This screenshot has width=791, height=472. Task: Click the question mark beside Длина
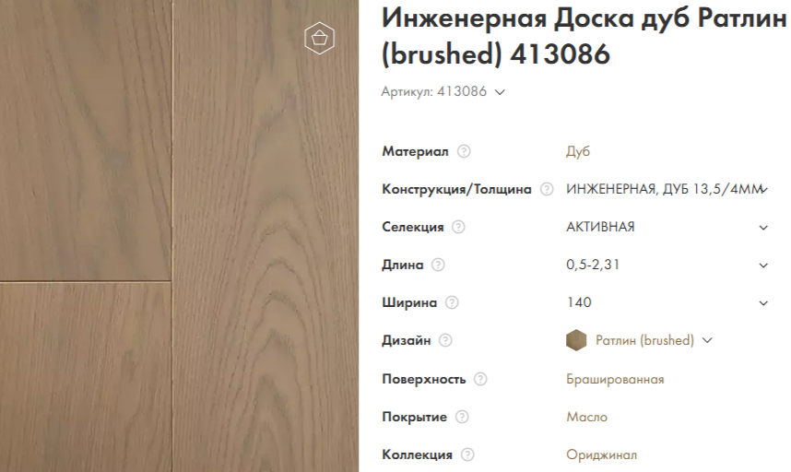coord(438,265)
